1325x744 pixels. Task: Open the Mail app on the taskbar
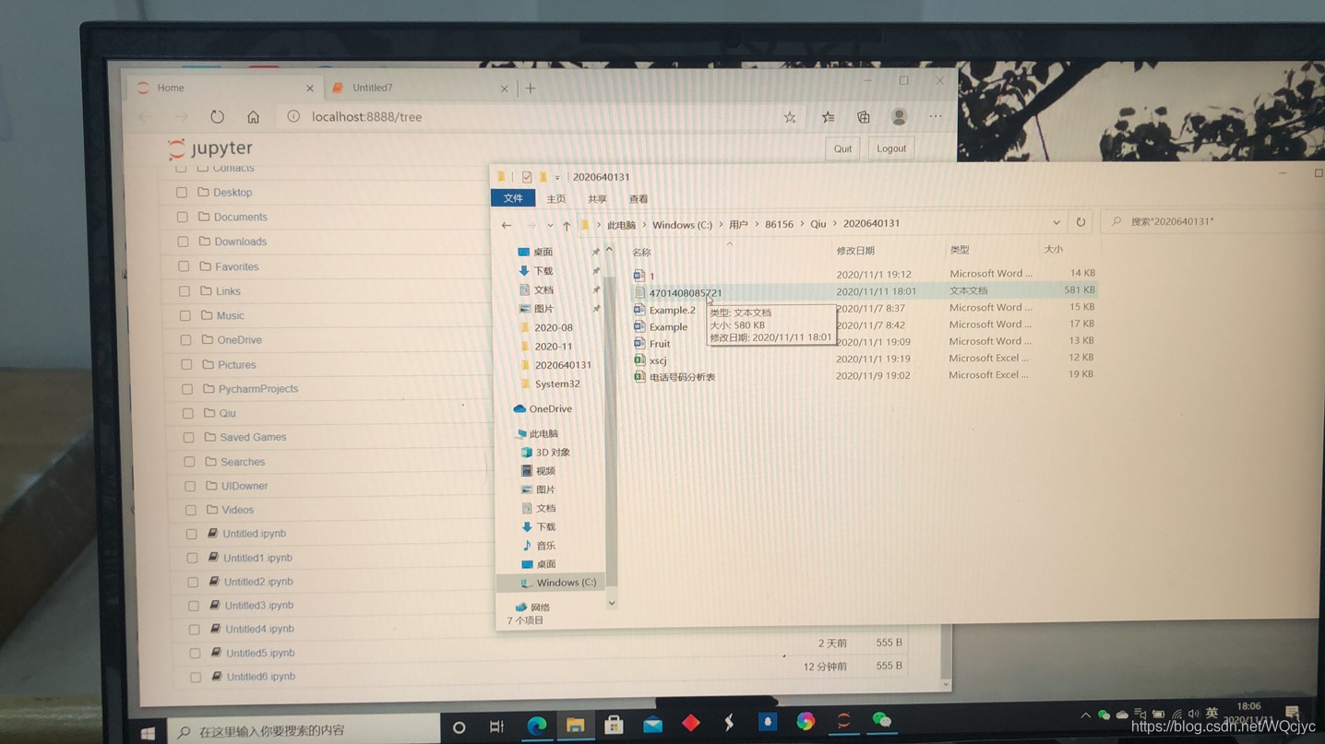pos(652,724)
